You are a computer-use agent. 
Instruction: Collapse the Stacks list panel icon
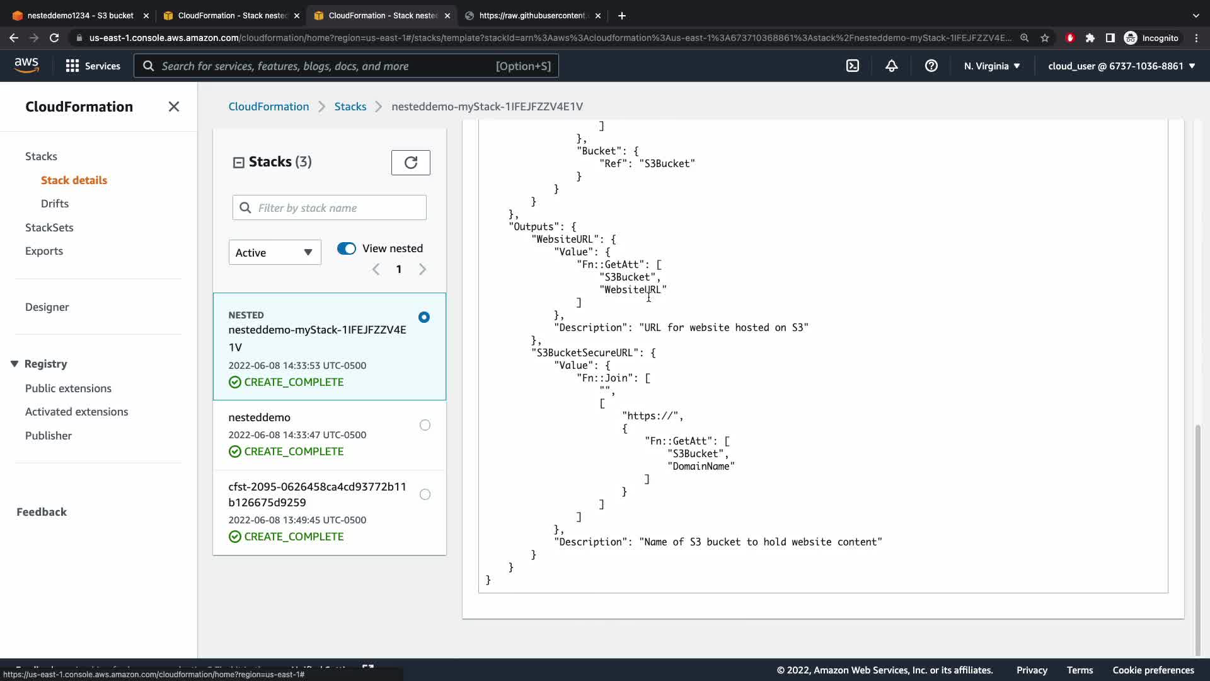[238, 163]
